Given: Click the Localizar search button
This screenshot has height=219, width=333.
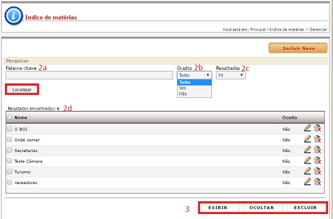Looking at the screenshot, I should point(22,90).
